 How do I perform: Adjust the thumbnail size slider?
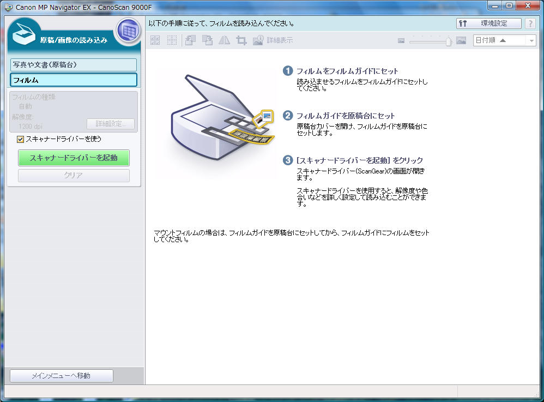[x=449, y=41]
